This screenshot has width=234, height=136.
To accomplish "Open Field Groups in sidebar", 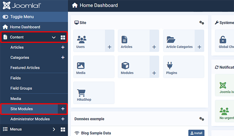I will (x=21, y=88).
